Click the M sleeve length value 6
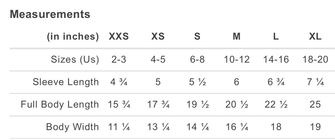The height and width of the screenshot is (140, 335). 237,82
